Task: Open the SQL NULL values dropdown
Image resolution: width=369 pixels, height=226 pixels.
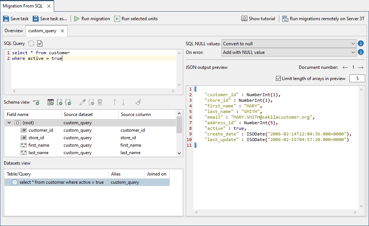Action: coord(289,44)
